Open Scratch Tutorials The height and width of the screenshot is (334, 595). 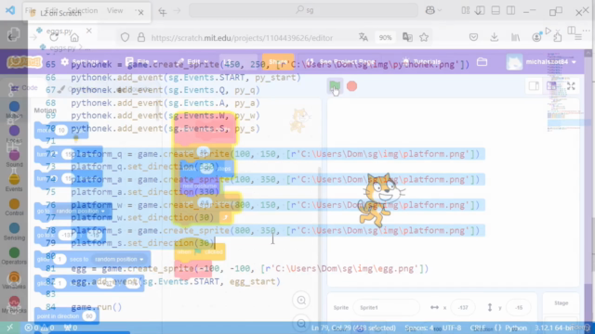coord(422,62)
